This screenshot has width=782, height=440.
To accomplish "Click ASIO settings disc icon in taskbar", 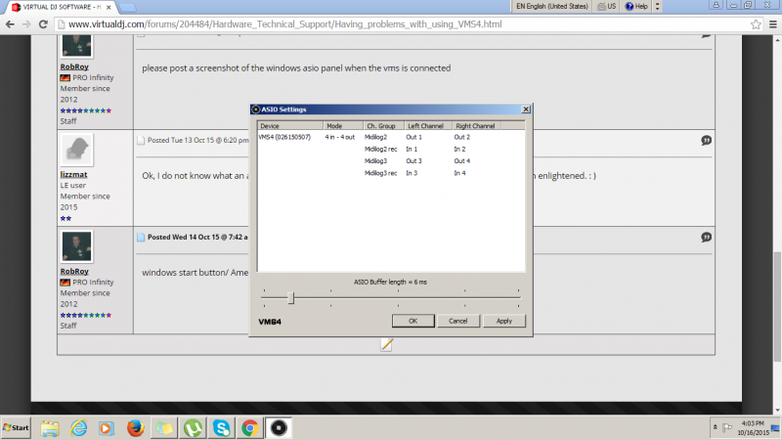I will 279,428.
